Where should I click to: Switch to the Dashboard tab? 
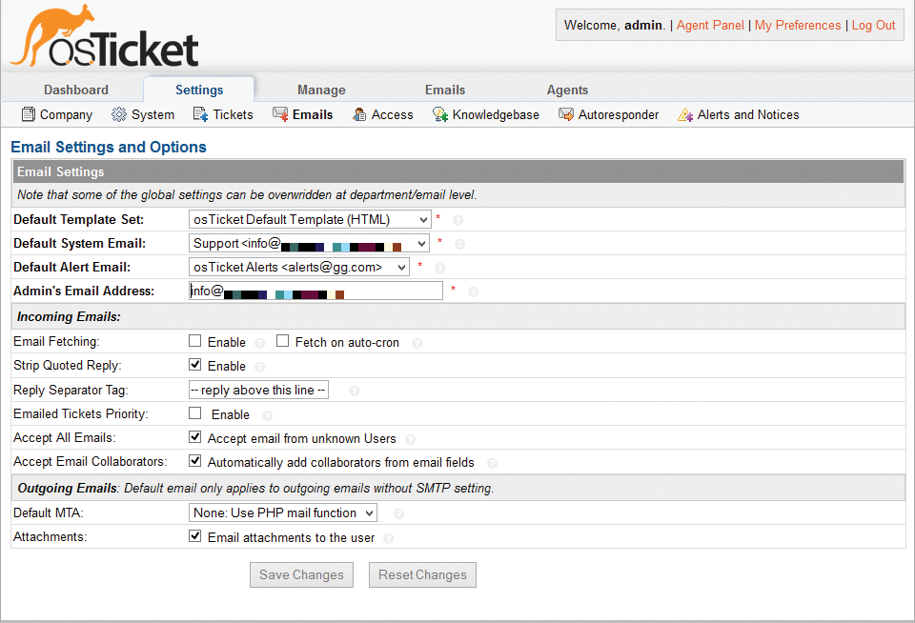(76, 90)
